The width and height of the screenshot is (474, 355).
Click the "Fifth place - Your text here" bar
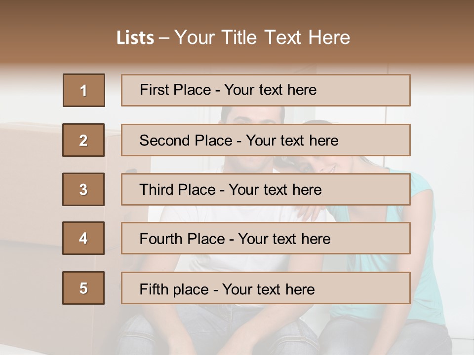(266, 288)
